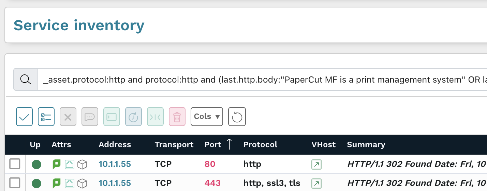Click the gray X clear-selection icon
Image resolution: width=487 pixels, height=191 pixels.
(68, 117)
